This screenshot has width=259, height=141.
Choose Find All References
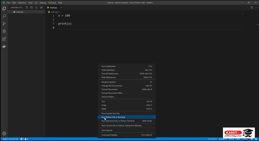pos(127,73)
